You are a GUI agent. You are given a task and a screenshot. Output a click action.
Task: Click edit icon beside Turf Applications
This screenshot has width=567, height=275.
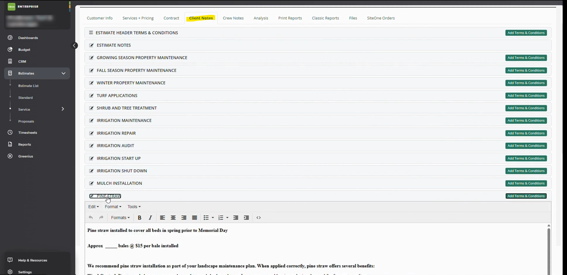point(91,96)
